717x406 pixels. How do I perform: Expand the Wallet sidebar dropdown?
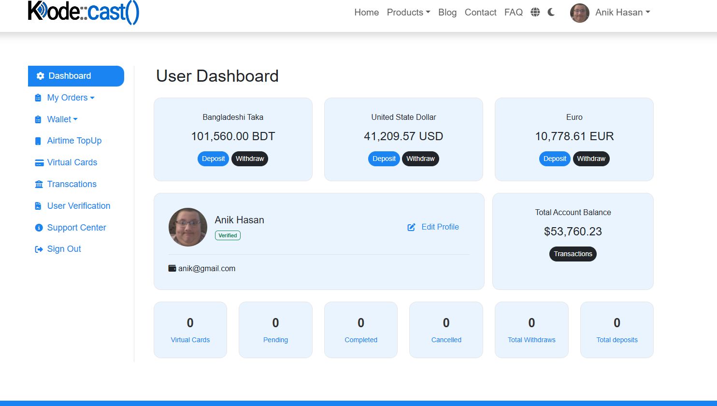[62, 119]
